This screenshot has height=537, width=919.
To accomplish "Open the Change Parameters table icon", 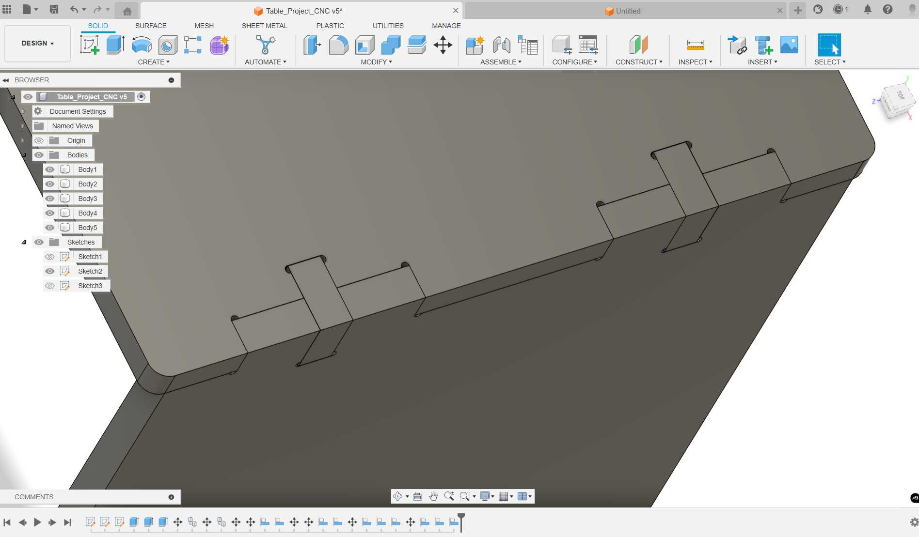I will [x=527, y=45].
